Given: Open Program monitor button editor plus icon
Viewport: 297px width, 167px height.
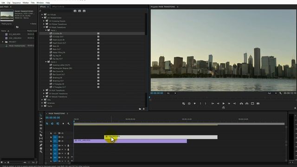Looking at the screenshot, I should click(295, 108).
